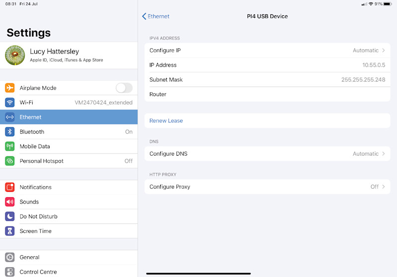
Task: Open Control Centre settings
Action: pos(69,272)
